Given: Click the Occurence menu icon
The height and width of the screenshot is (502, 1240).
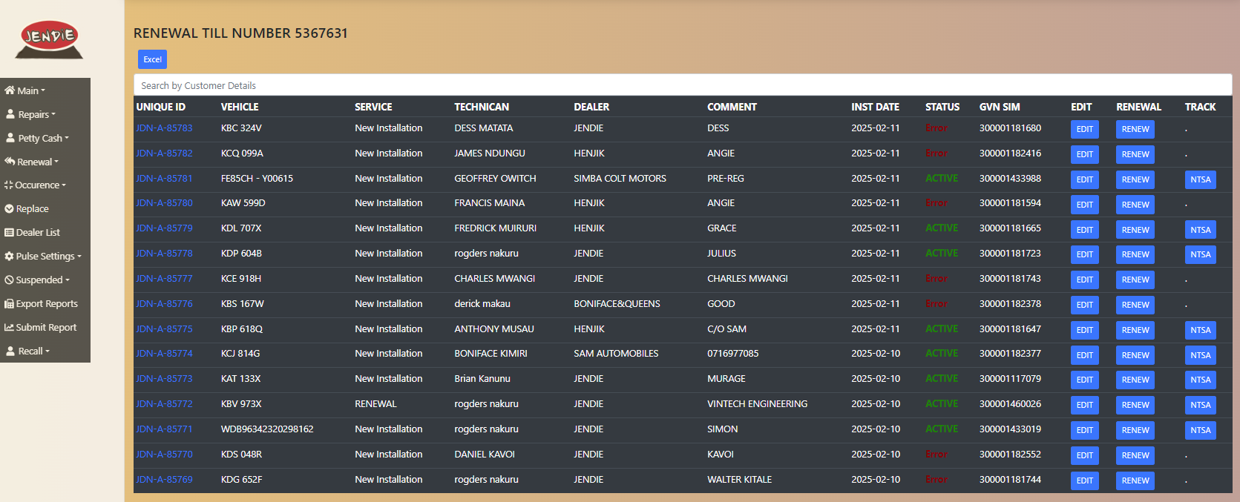Looking at the screenshot, I should pos(9,185).
